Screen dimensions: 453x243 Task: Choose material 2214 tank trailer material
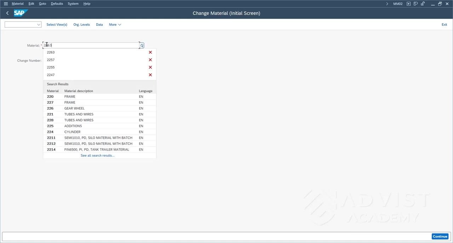coord(99,150)
